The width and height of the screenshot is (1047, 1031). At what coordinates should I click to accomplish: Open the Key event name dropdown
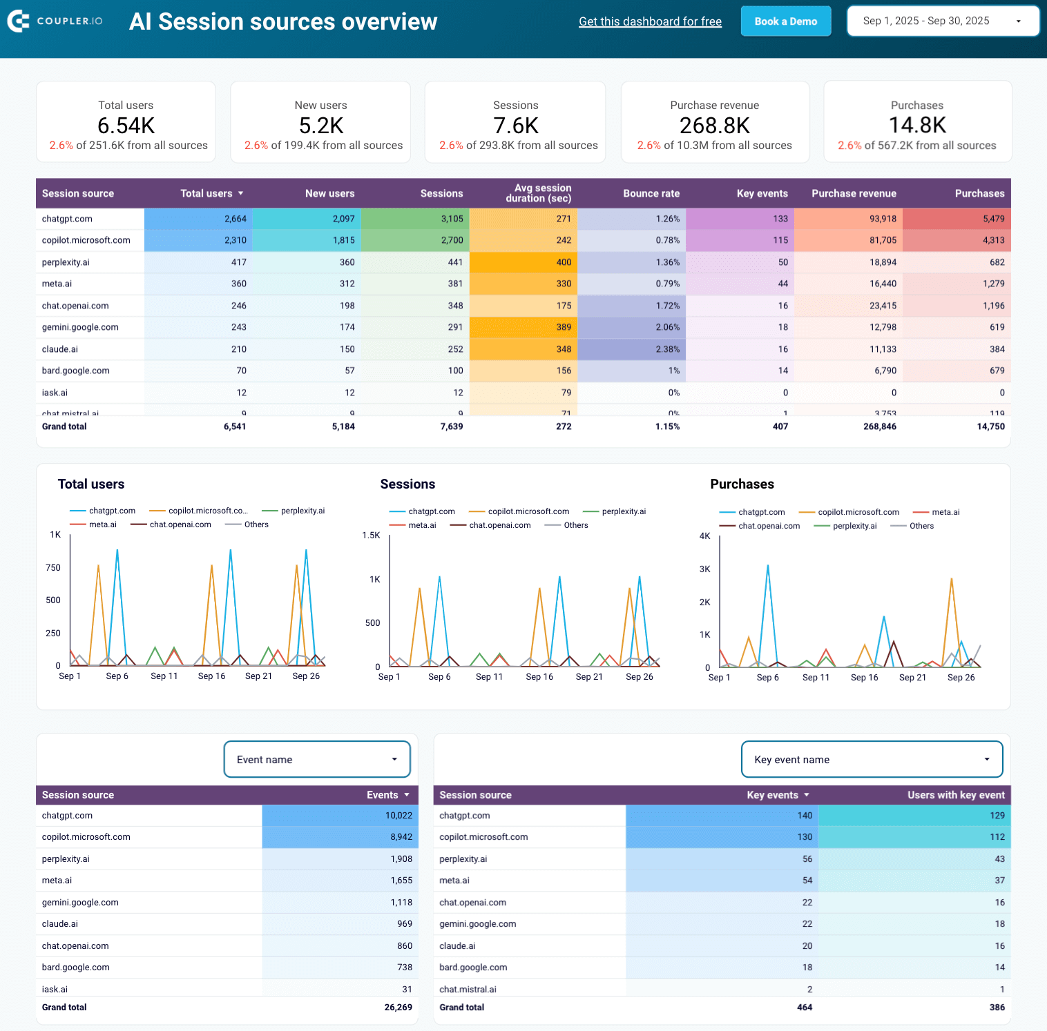[872, 759]
